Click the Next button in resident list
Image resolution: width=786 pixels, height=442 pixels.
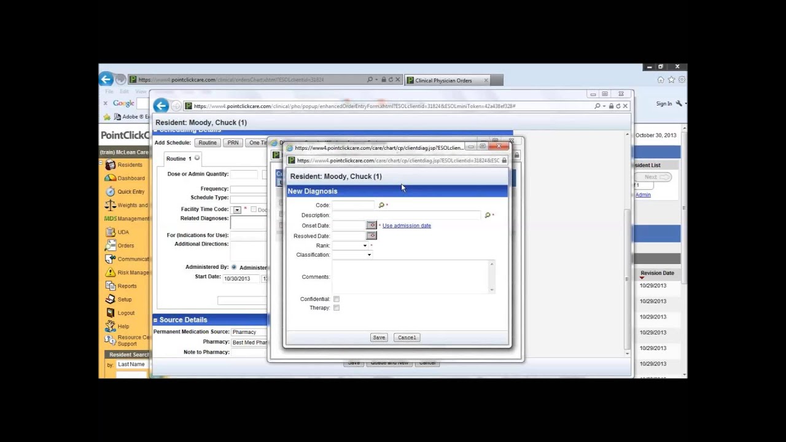pyautogui.click(x=653, y=177)
